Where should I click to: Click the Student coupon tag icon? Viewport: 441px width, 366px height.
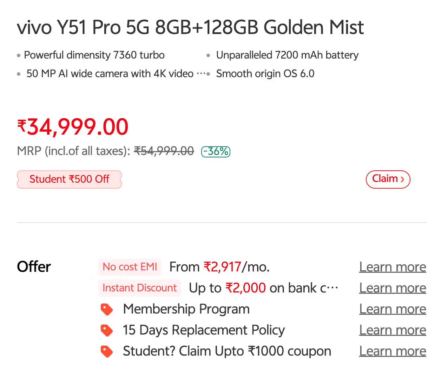coord(107,351)
